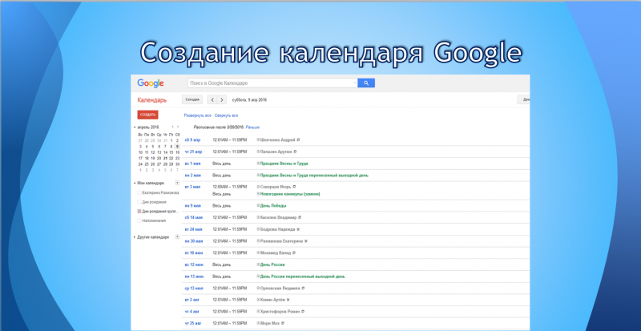Open the Мои календари dropdown menu arrow
641x331 pixels.
coord(177,183)
